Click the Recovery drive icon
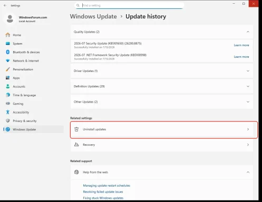 76,145
